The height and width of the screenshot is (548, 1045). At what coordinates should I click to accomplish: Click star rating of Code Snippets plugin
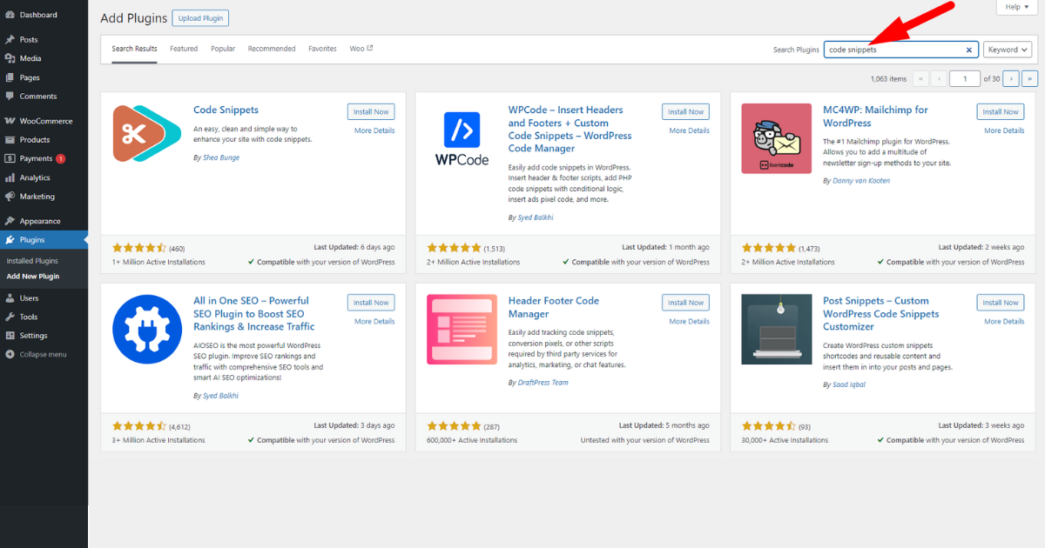139,248
